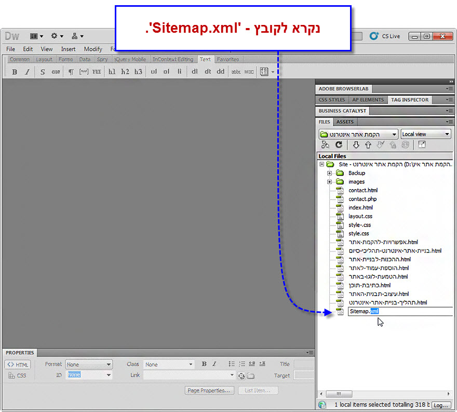Switch to the Common insert tab

20,59
